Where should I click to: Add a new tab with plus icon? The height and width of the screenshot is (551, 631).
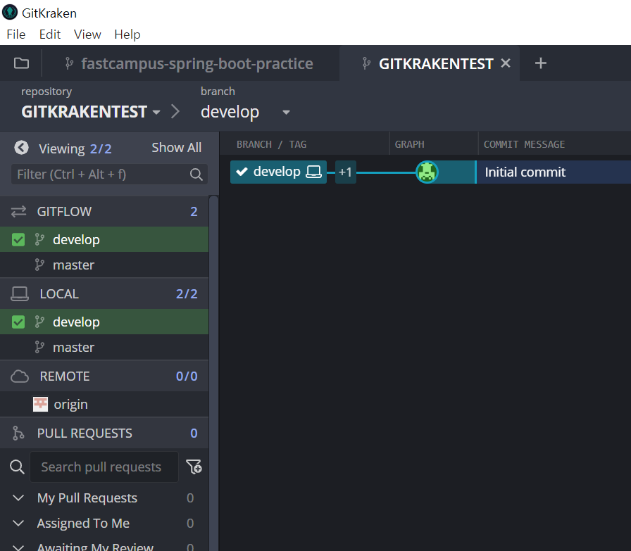tap(540, 63)
